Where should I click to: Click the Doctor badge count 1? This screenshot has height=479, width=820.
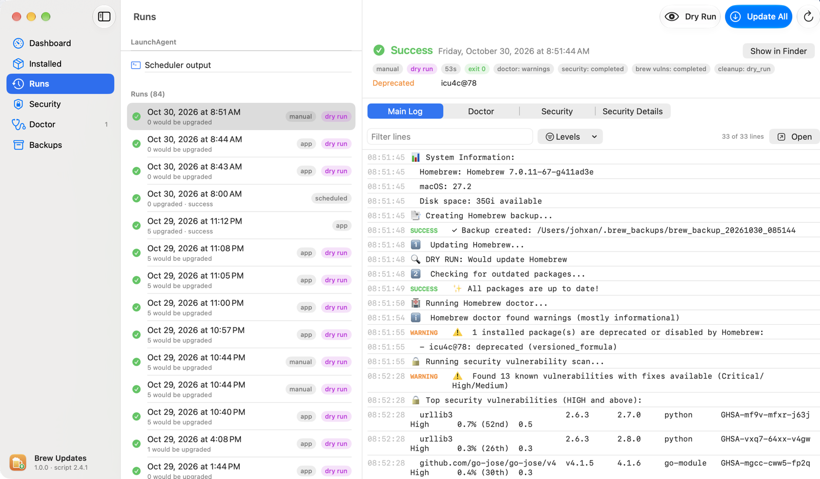tap(106, 124)
